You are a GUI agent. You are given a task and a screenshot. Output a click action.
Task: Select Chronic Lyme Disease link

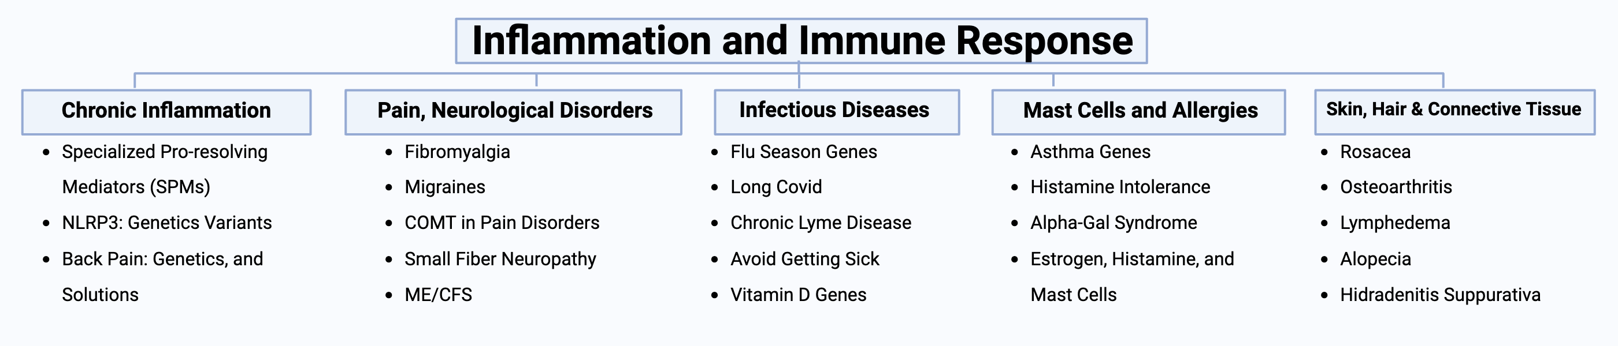(x=821, y=223)
